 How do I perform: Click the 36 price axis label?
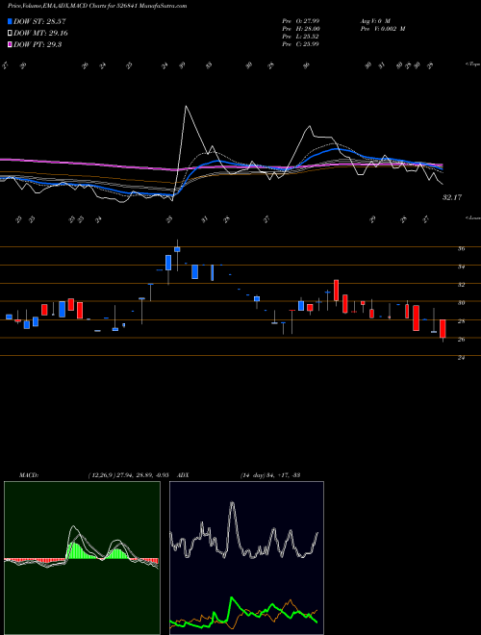coord(461,249)
